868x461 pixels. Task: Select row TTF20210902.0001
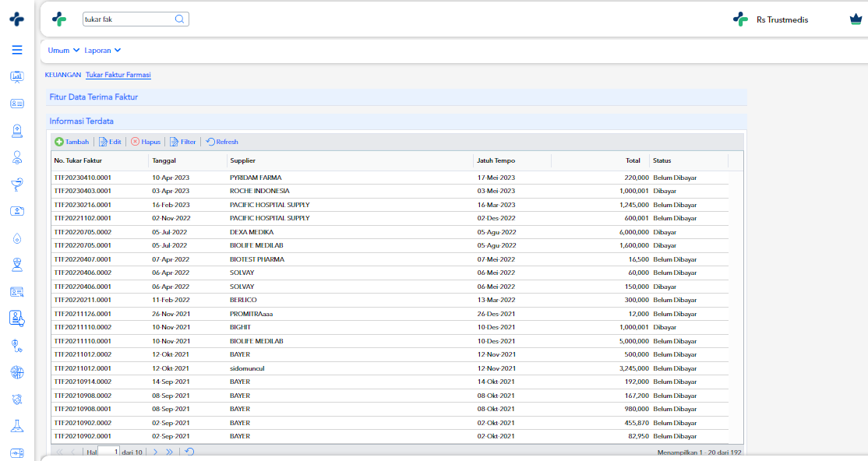pyautogui.click(x=390, y=436)
